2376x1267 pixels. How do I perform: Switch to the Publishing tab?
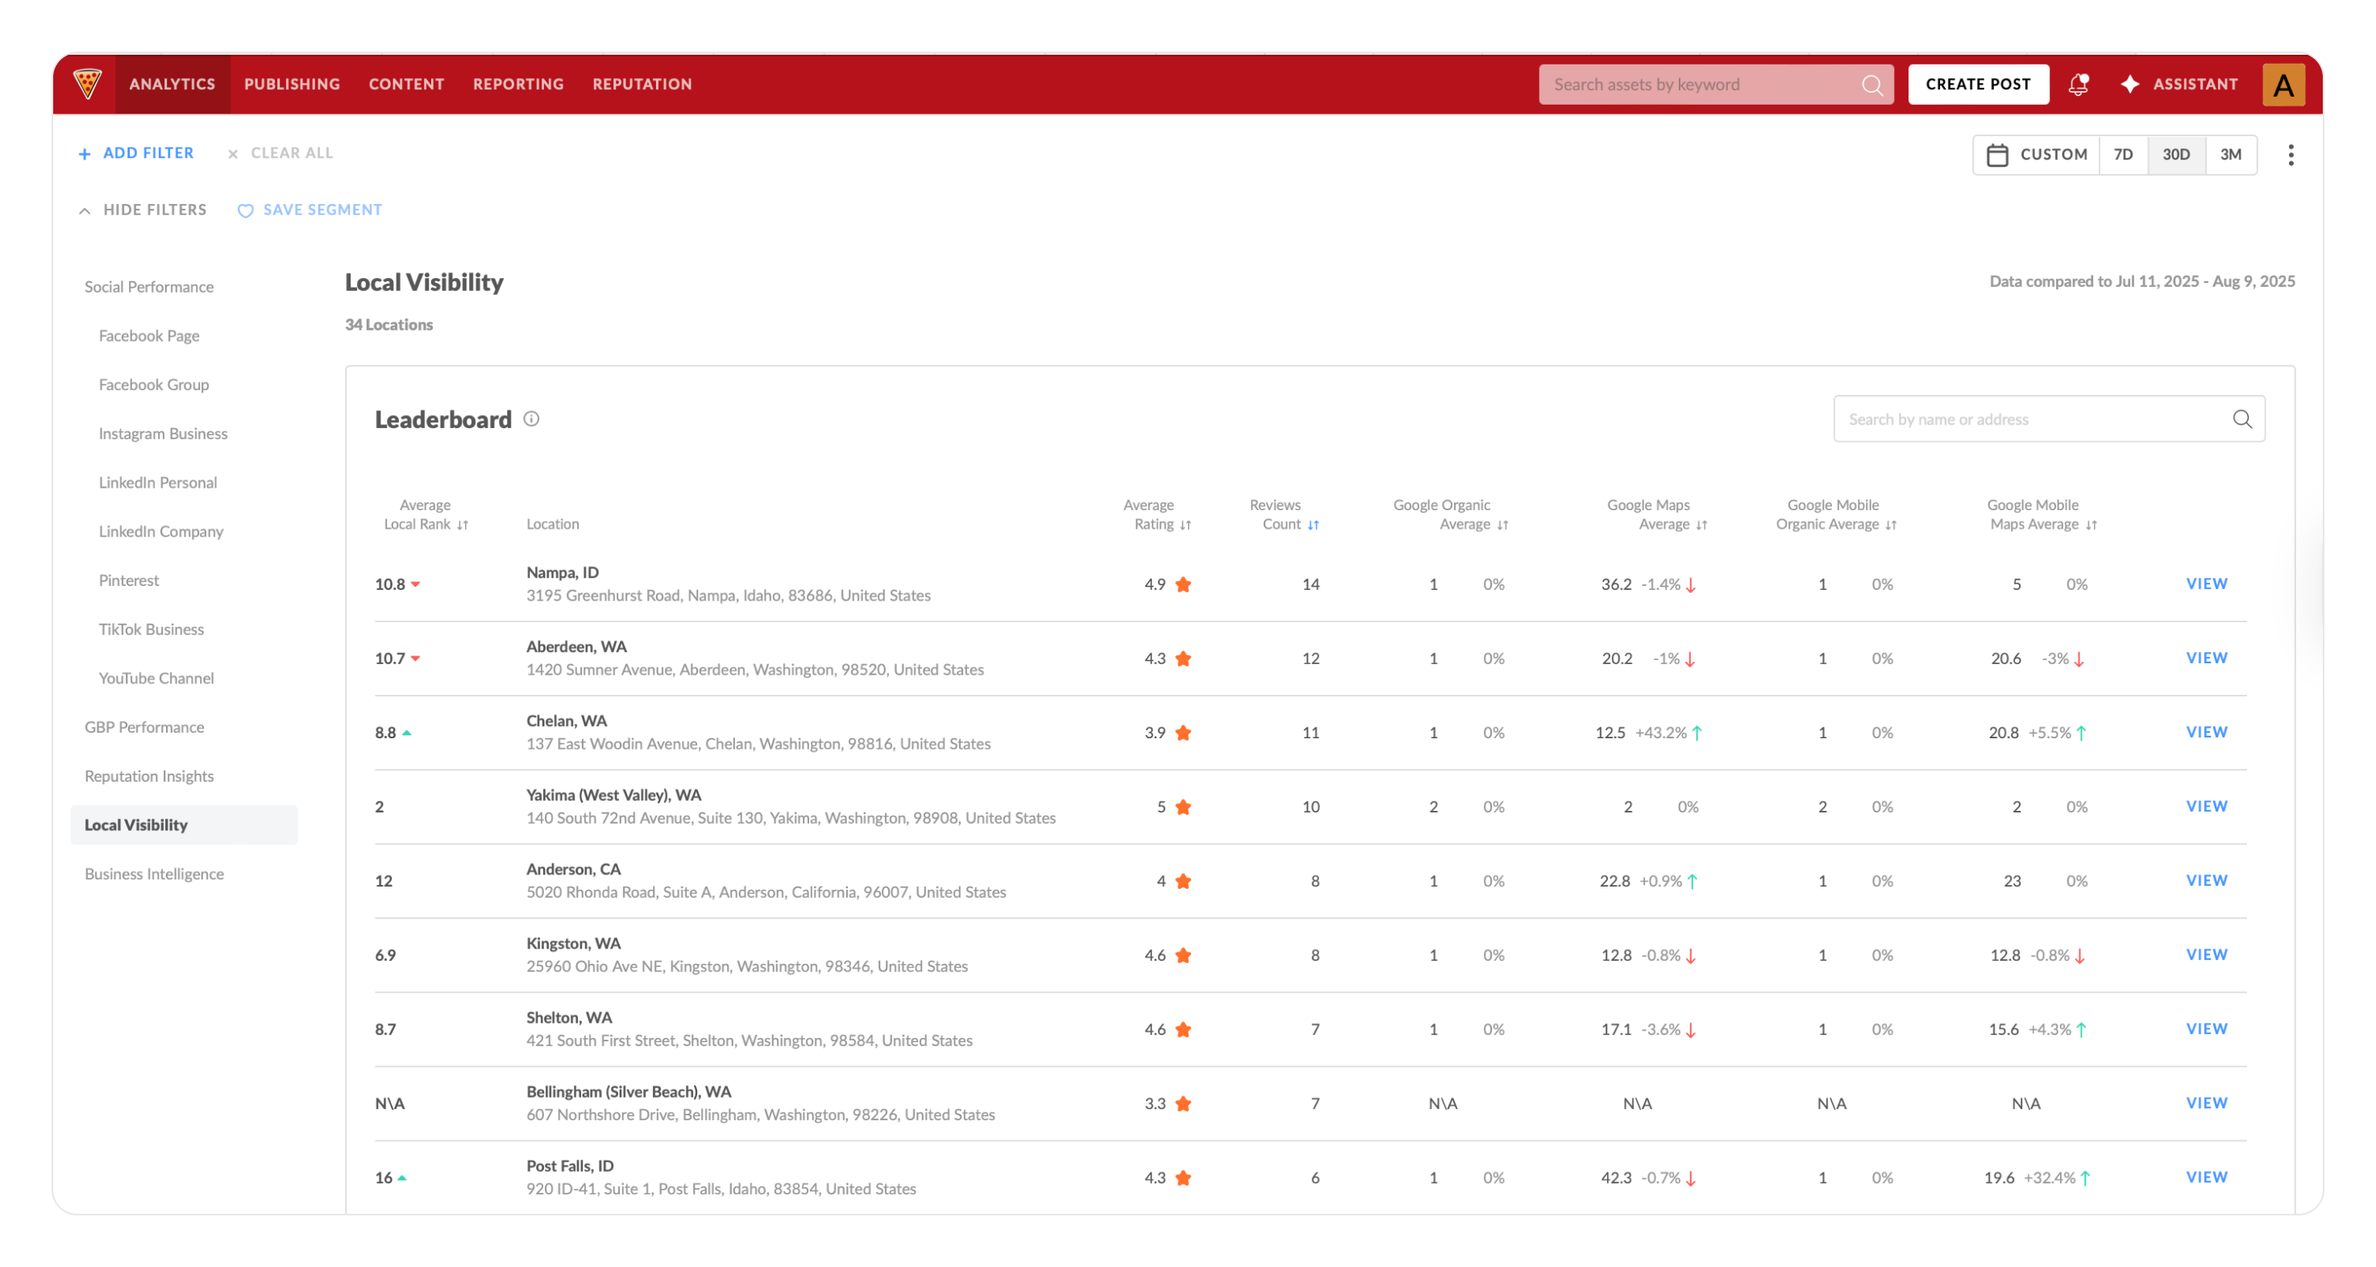click(x=292, y=84)
